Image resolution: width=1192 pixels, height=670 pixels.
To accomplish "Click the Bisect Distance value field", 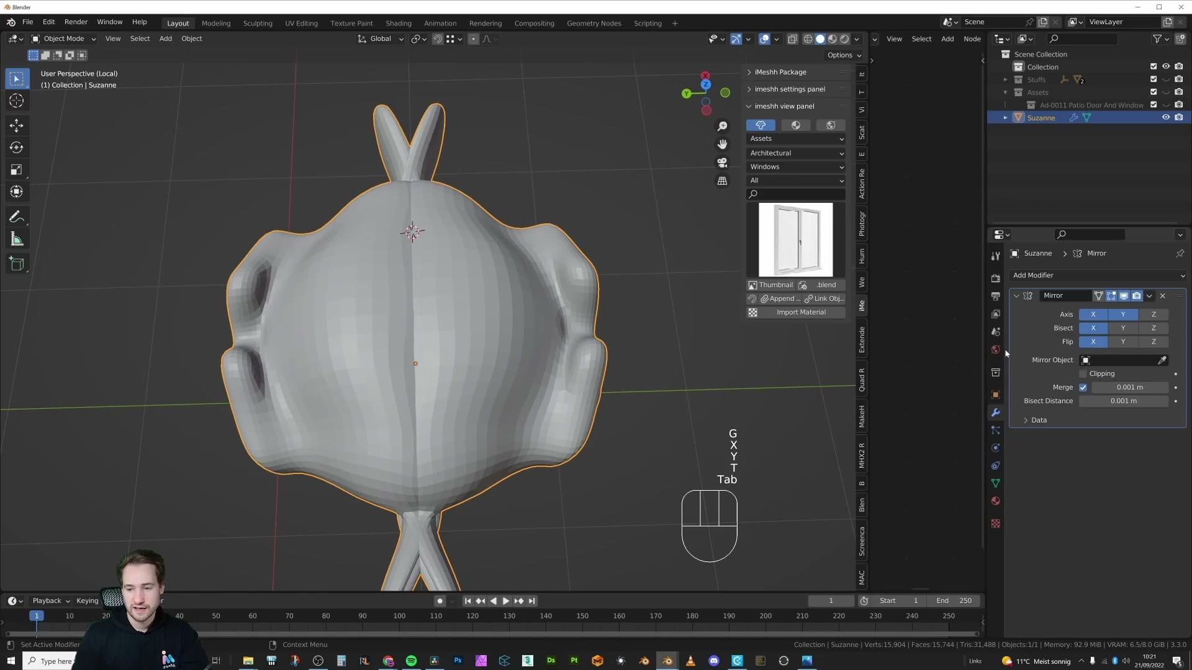I will pos(1124,401).
